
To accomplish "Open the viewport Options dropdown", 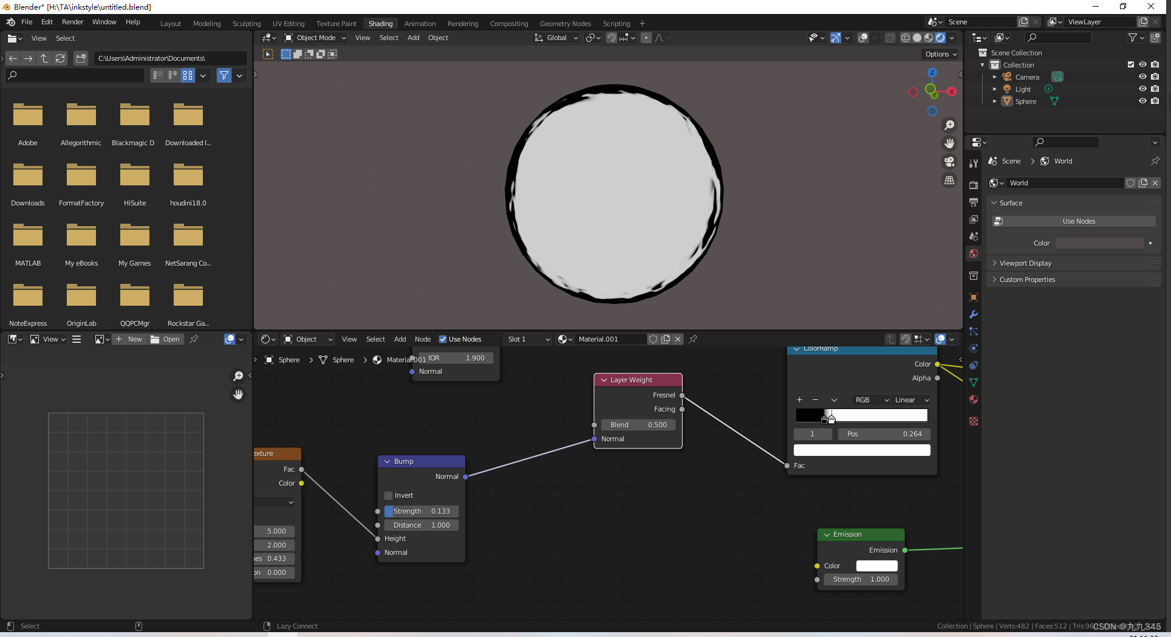I will (941, 54).
